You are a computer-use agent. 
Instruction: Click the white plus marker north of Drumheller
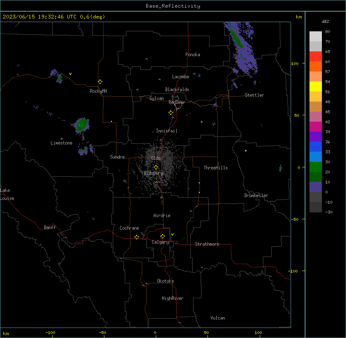click(x=246, y=151)
